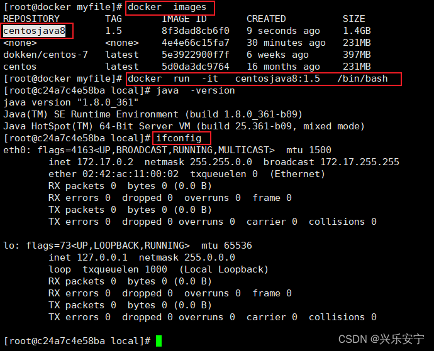
Task: Click the '6 weeks ago' created value
Action: pos(277,55)
